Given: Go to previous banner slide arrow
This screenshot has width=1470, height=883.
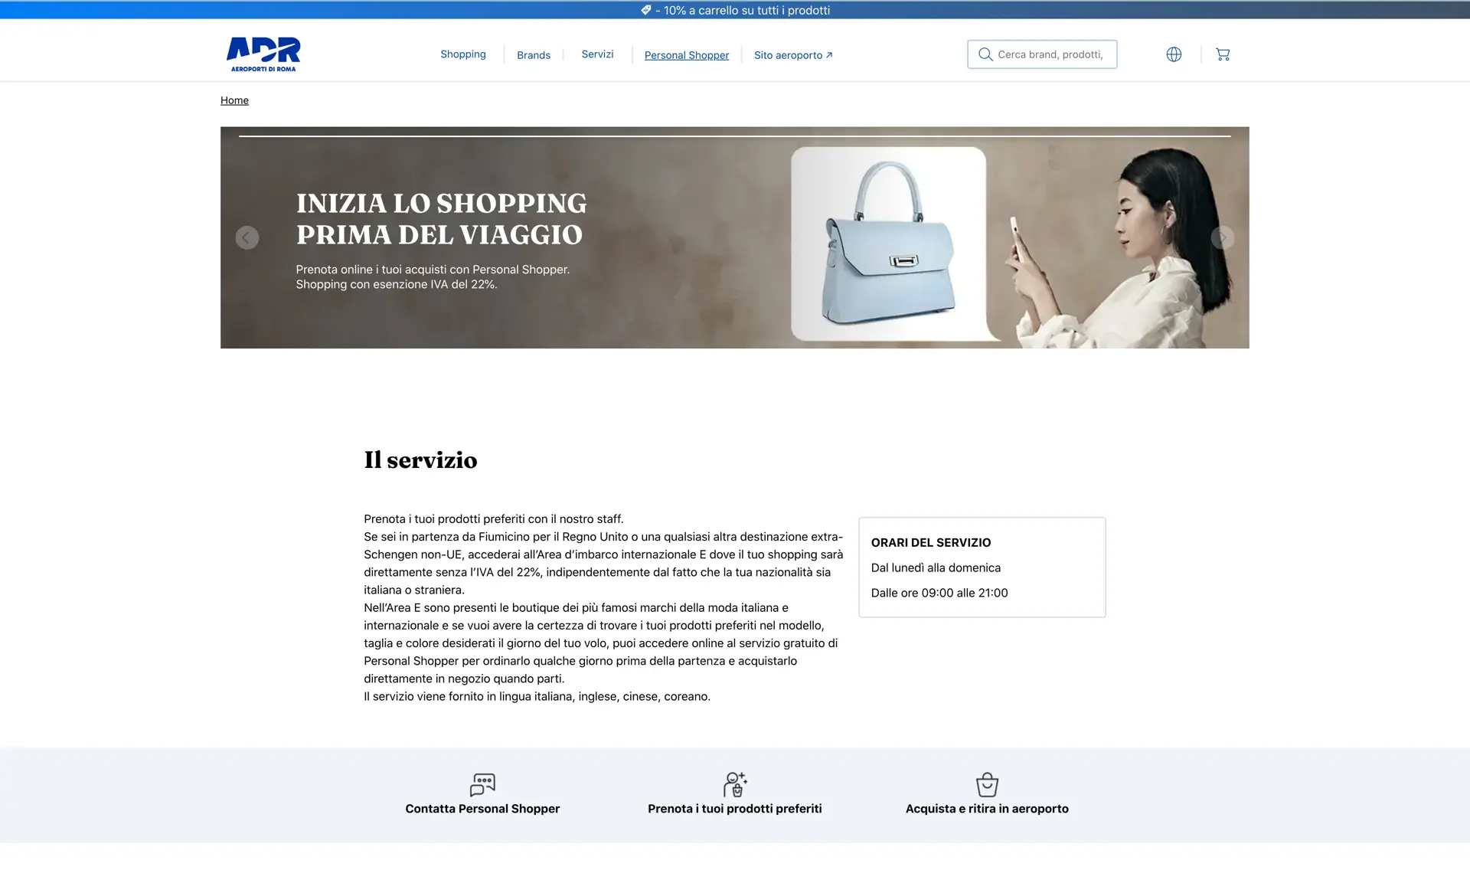Looking at the screenshot, I should (247, 237).
